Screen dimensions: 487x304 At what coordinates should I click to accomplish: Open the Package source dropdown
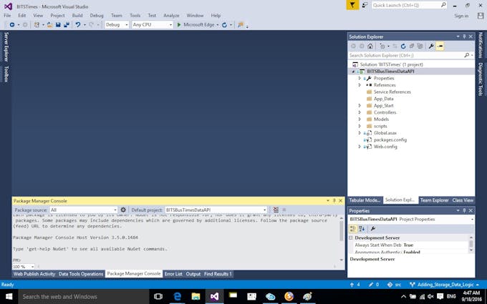(x=84, y=210)
